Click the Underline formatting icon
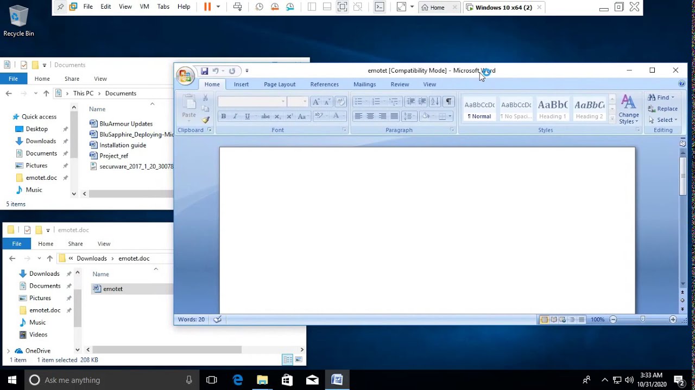This screenshot has height=390, width=695. click(x=247, y=116)
